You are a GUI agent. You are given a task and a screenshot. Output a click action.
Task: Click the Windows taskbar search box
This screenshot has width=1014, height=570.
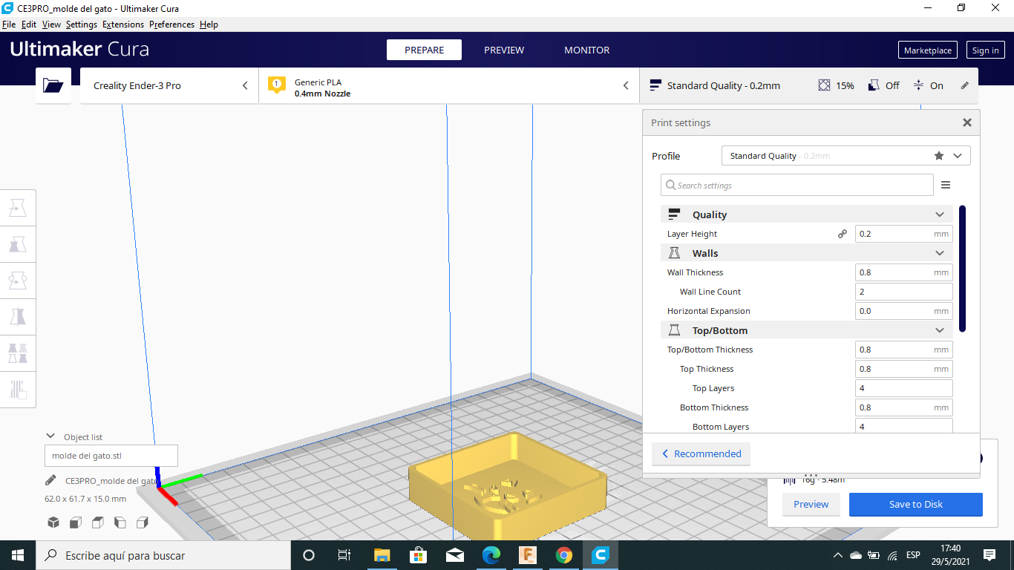click(x=163, y=555)
